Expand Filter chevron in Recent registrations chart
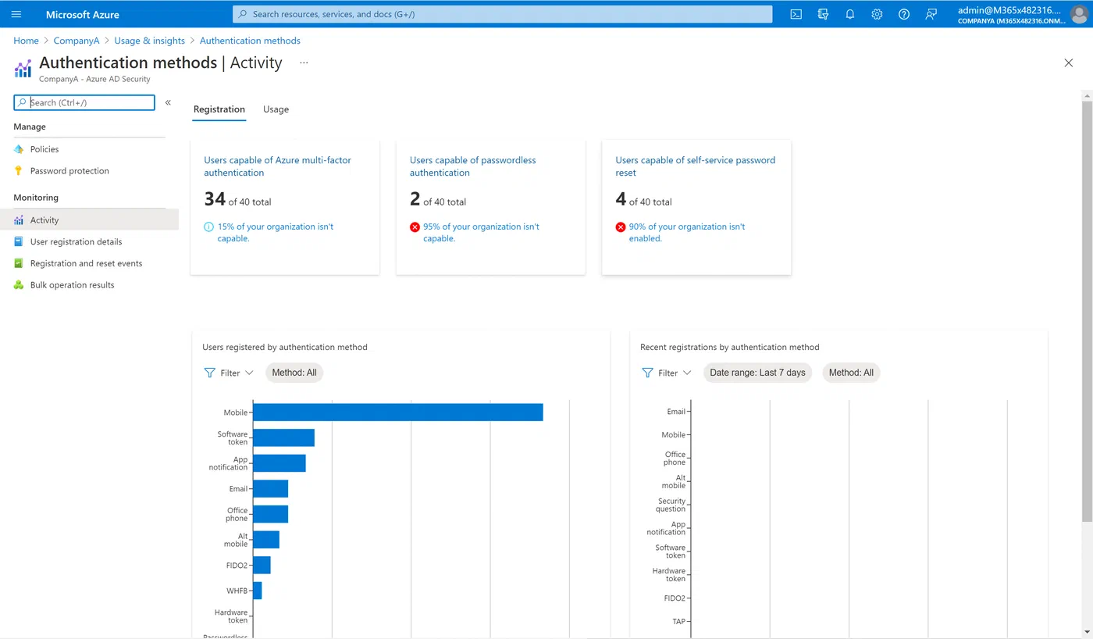Screen dimensions: 1093x639 [687, 373]
